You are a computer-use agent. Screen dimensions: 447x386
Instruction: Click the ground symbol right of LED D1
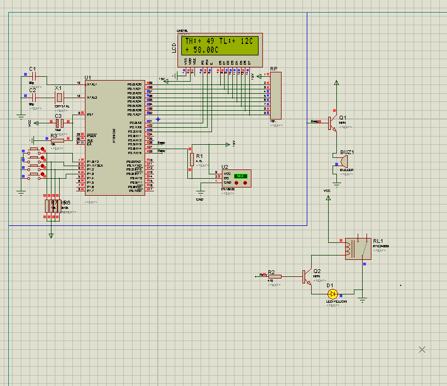pyautogui.click(x=362, y=300)
